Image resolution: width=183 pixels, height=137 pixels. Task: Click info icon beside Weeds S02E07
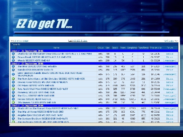coord(13,60)
